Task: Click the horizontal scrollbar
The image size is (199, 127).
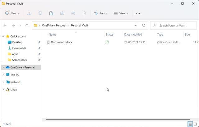Action: 118,120
